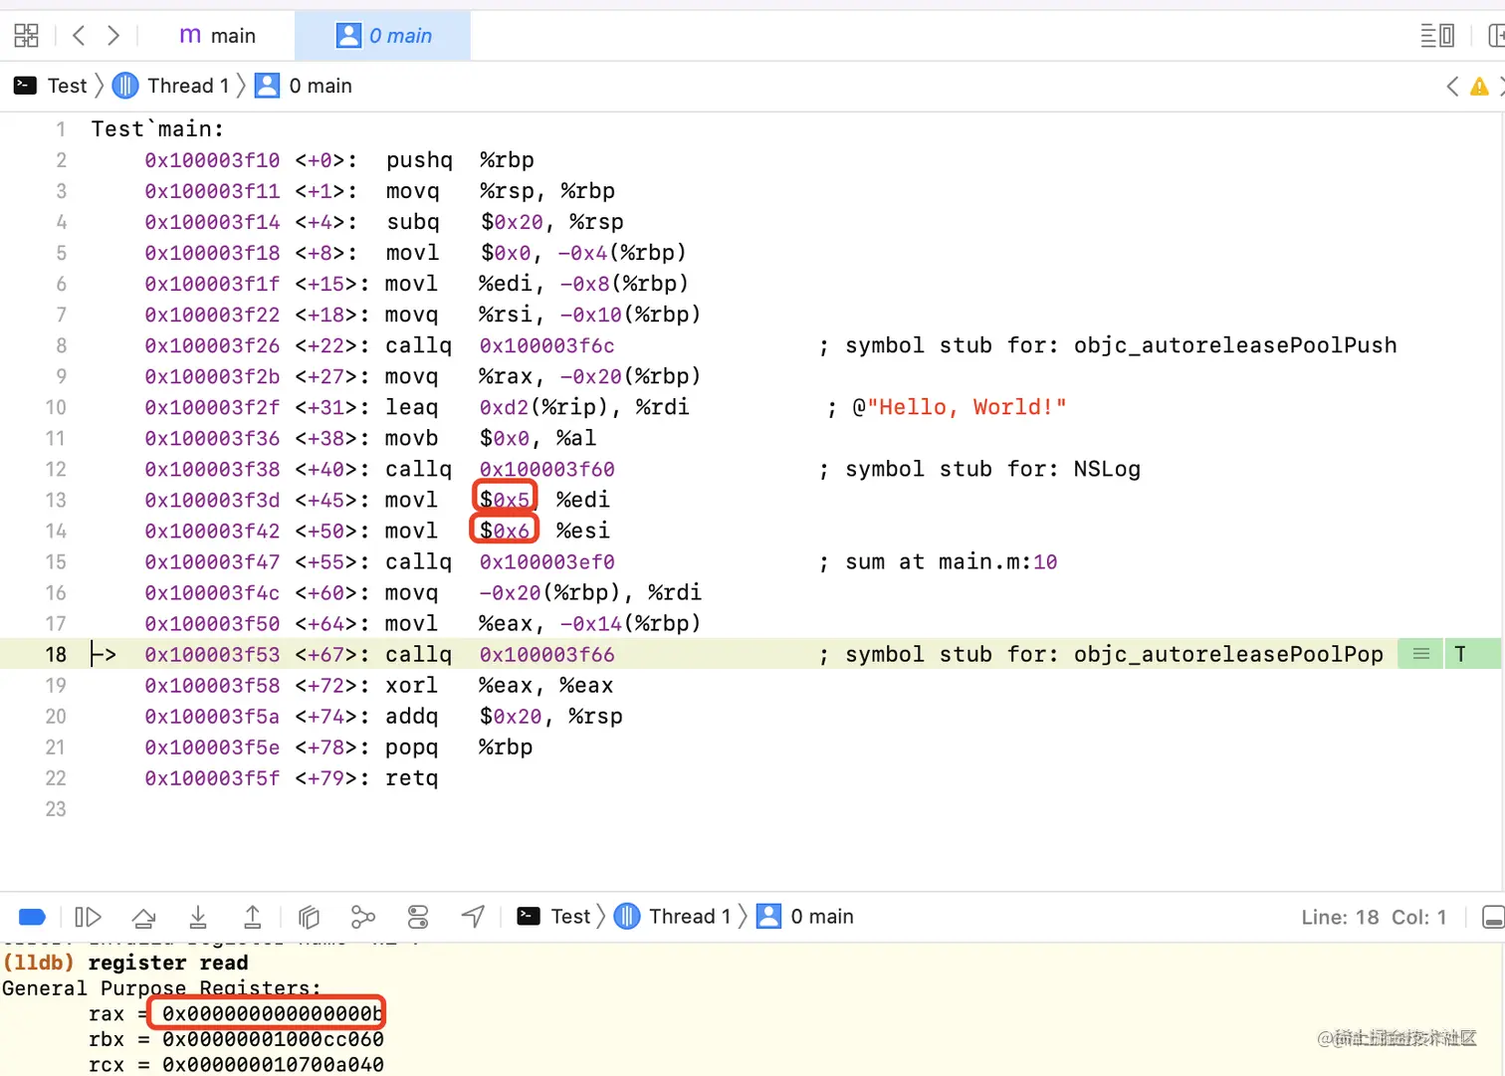The width and height of the screenshot is (1505, 1076).
Task: Click the $0x6 operand on line 14
Action: click(x=505, y=531)
